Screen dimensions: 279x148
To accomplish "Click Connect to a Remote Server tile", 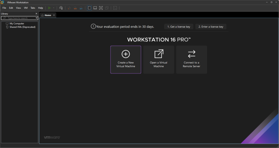I will (192, 59).
